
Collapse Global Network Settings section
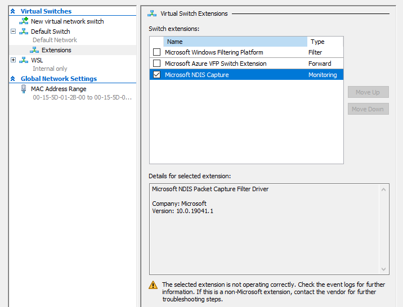tap(13, 79)
